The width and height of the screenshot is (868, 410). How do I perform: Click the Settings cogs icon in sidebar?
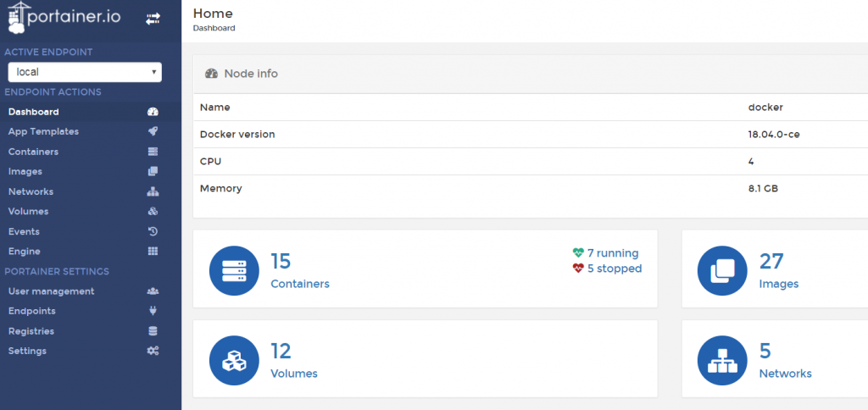pos(153,351)
